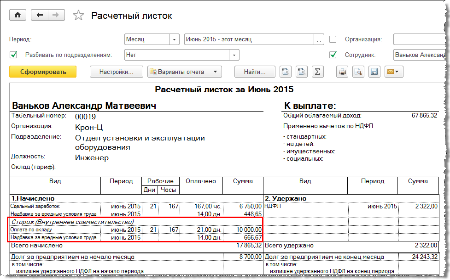The height and width of the screenshot is (280, 450).
Task: Open the 'Месяц' period type dropdown
Action: (175, 39)
